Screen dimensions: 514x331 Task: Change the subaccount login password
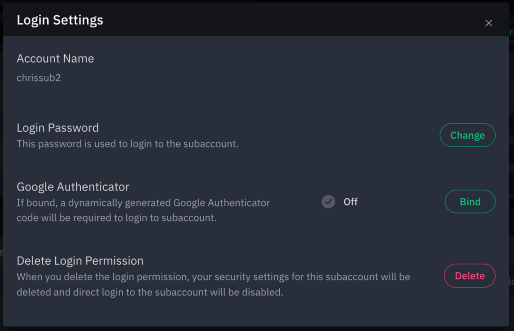point(467,135)
